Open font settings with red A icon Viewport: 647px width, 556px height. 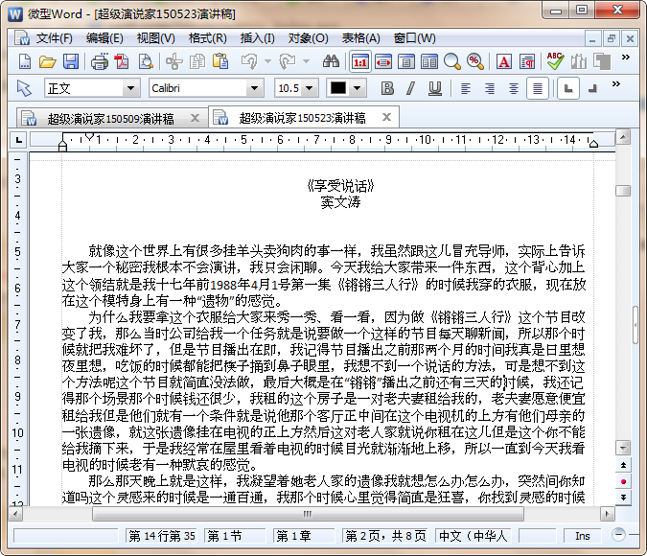click(504, 62)
